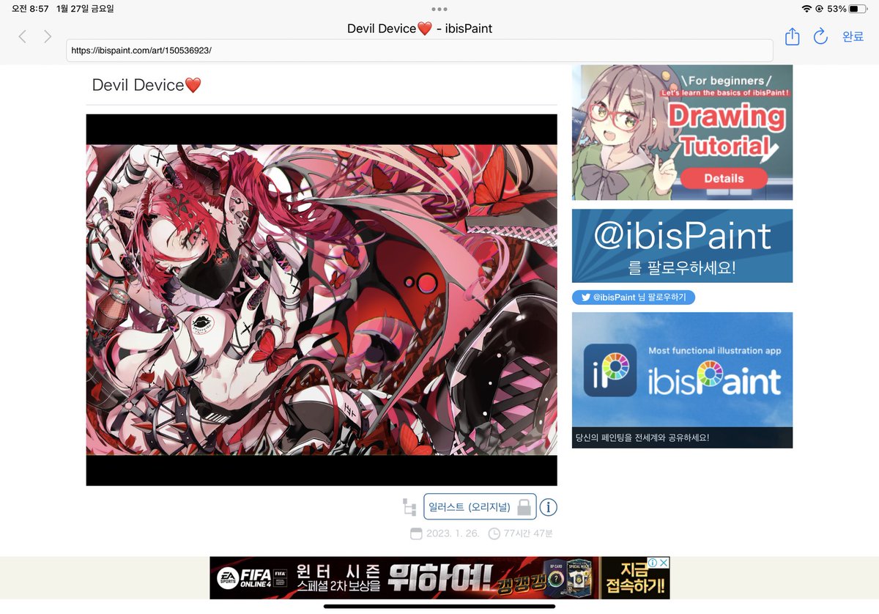Tap the three-dot multitasking indicator at top
Viewport: 879px width, 614px height.
pyautogui.click(x=439, y=9)
